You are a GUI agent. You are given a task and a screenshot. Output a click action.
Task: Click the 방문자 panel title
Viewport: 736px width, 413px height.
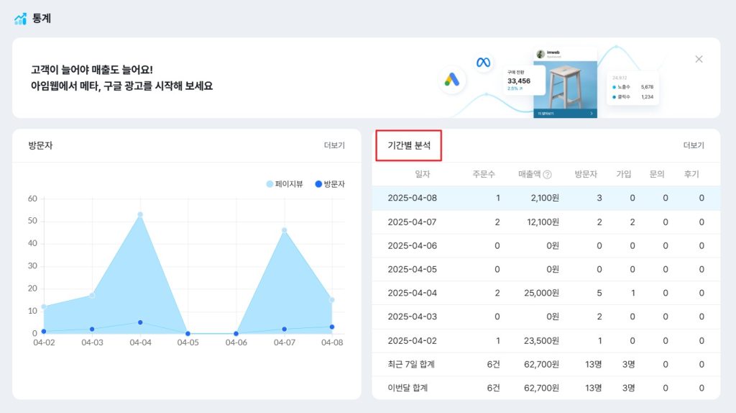40,145
